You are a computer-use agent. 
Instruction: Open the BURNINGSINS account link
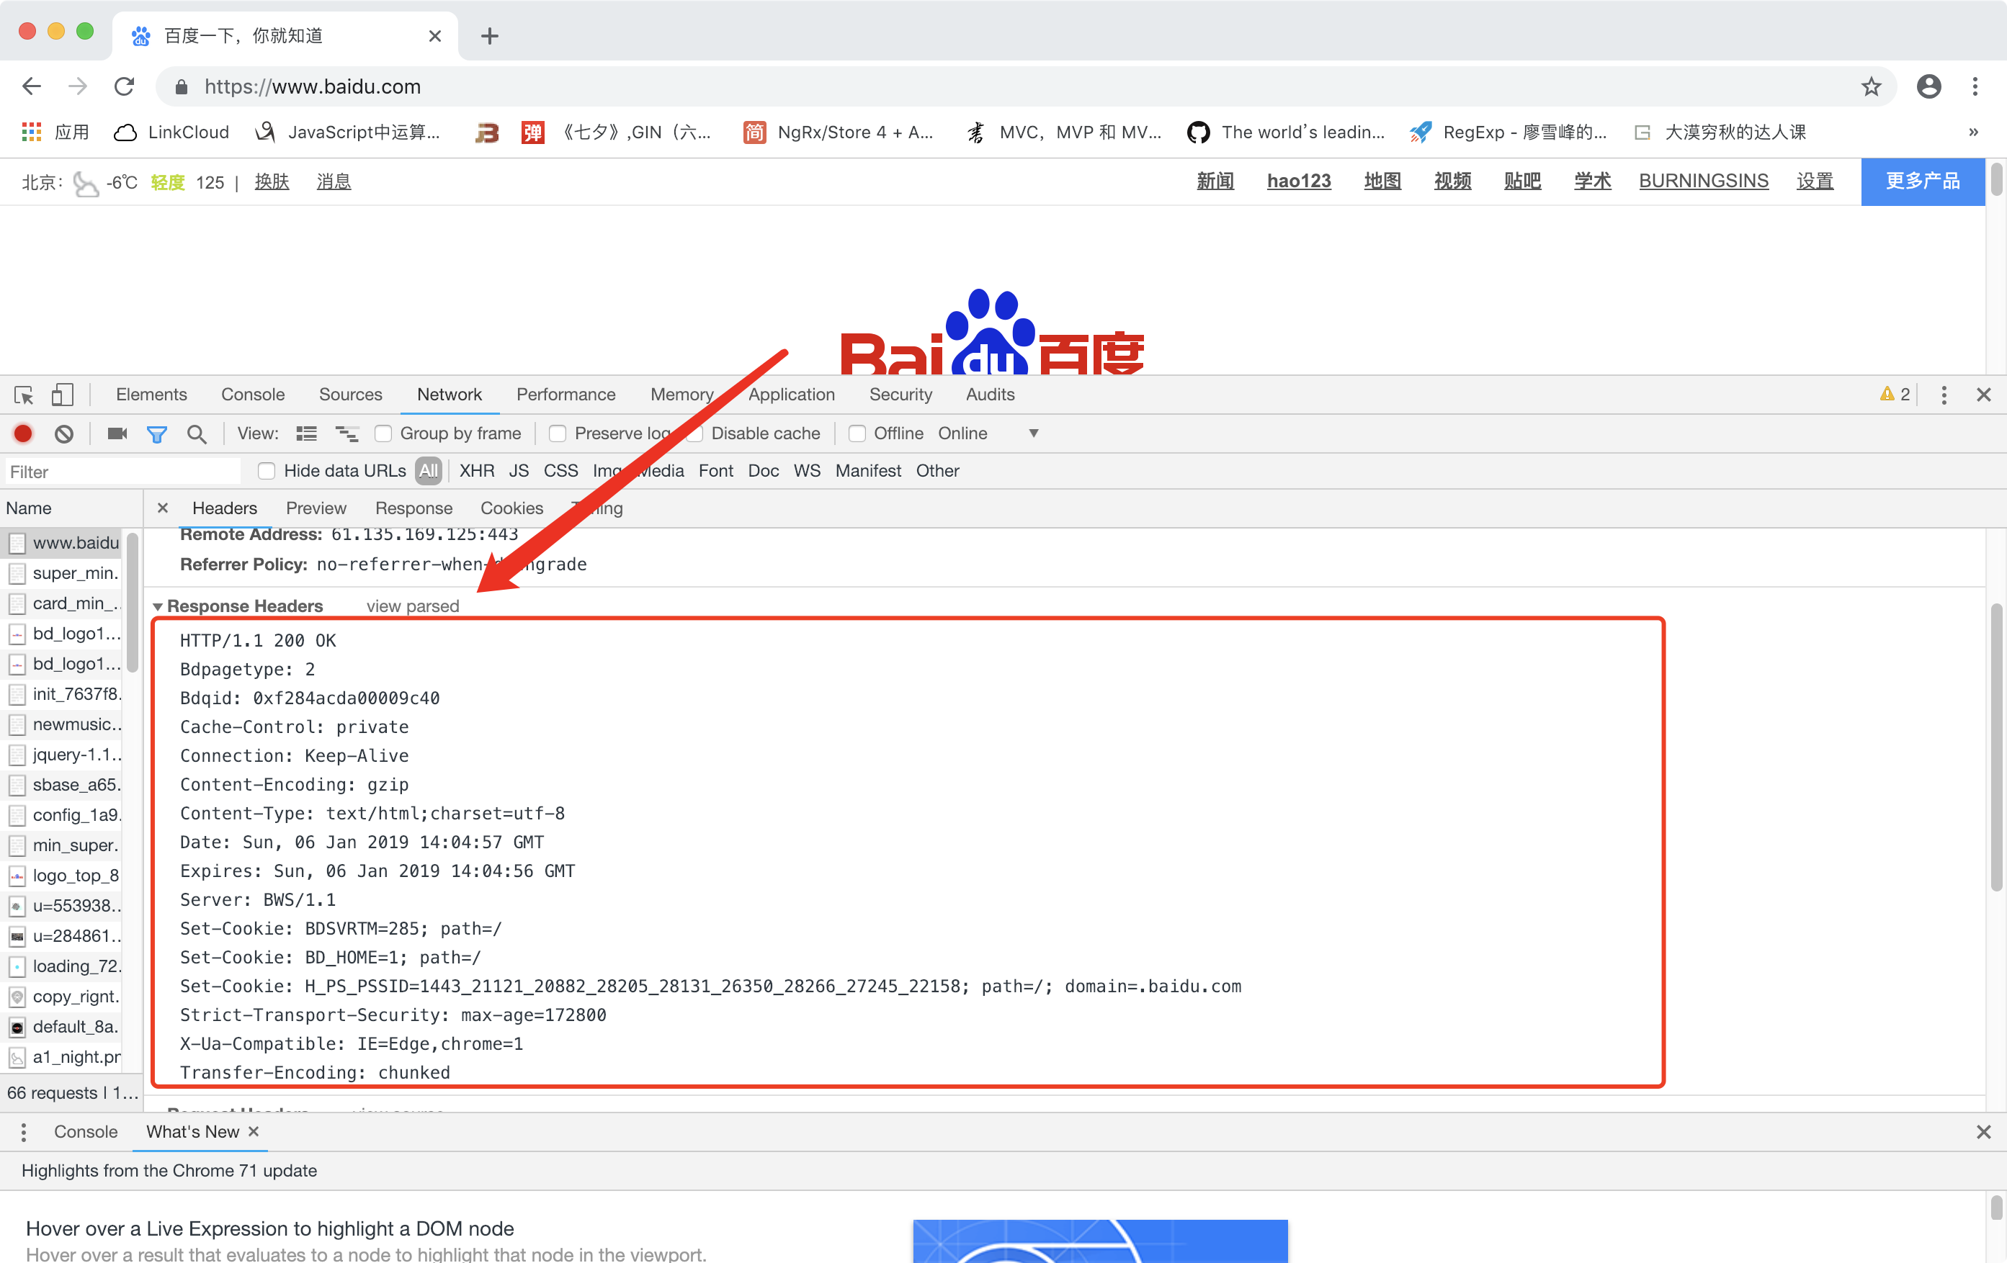click(x=1703, y=181)
